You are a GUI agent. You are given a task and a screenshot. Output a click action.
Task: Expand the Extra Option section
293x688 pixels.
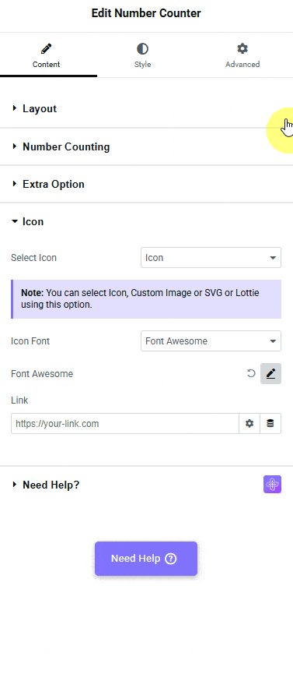pyautogui.click(x=146, y=185)
